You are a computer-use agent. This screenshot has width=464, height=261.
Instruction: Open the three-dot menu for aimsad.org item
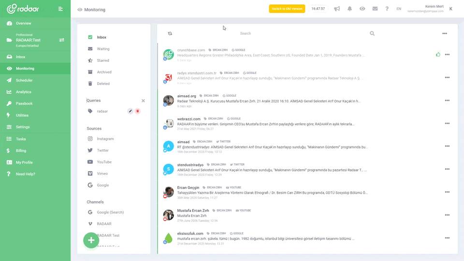[447, 101]
